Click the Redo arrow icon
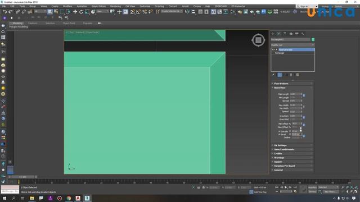Screen dimensions: 360x202 tap(11, 12)
